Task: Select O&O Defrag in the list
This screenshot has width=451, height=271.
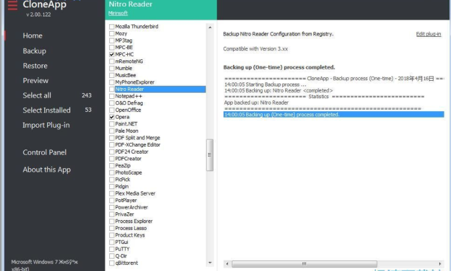Action: 129,103
